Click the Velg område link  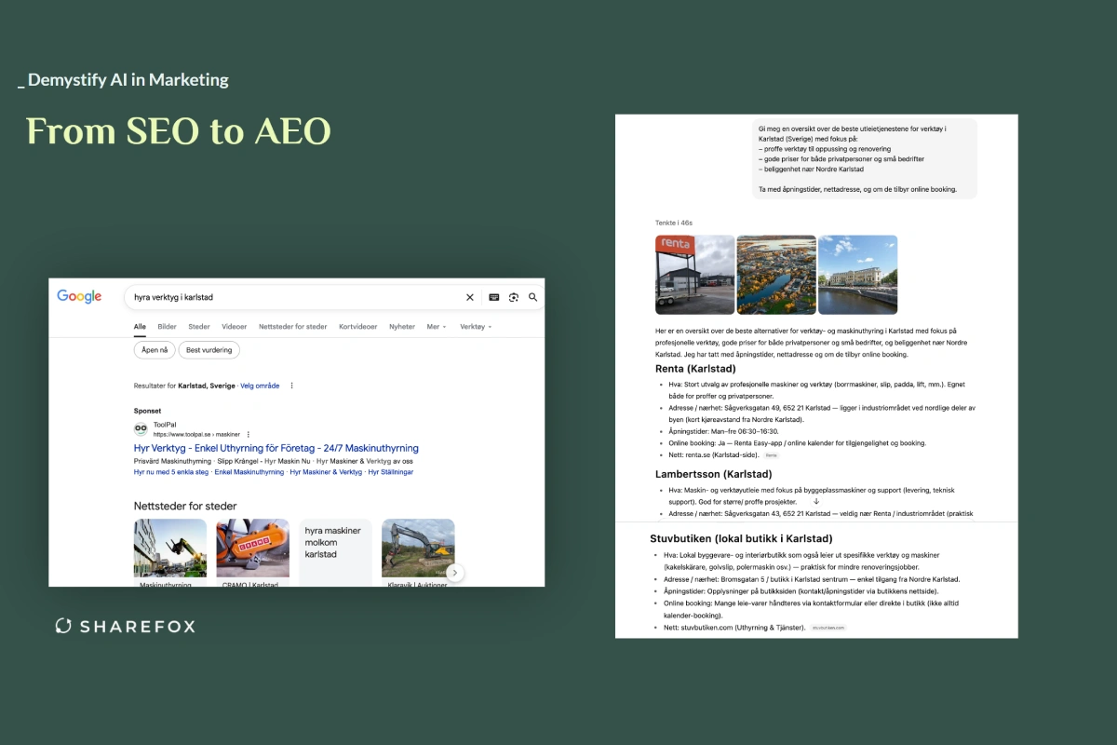point(260,386)
